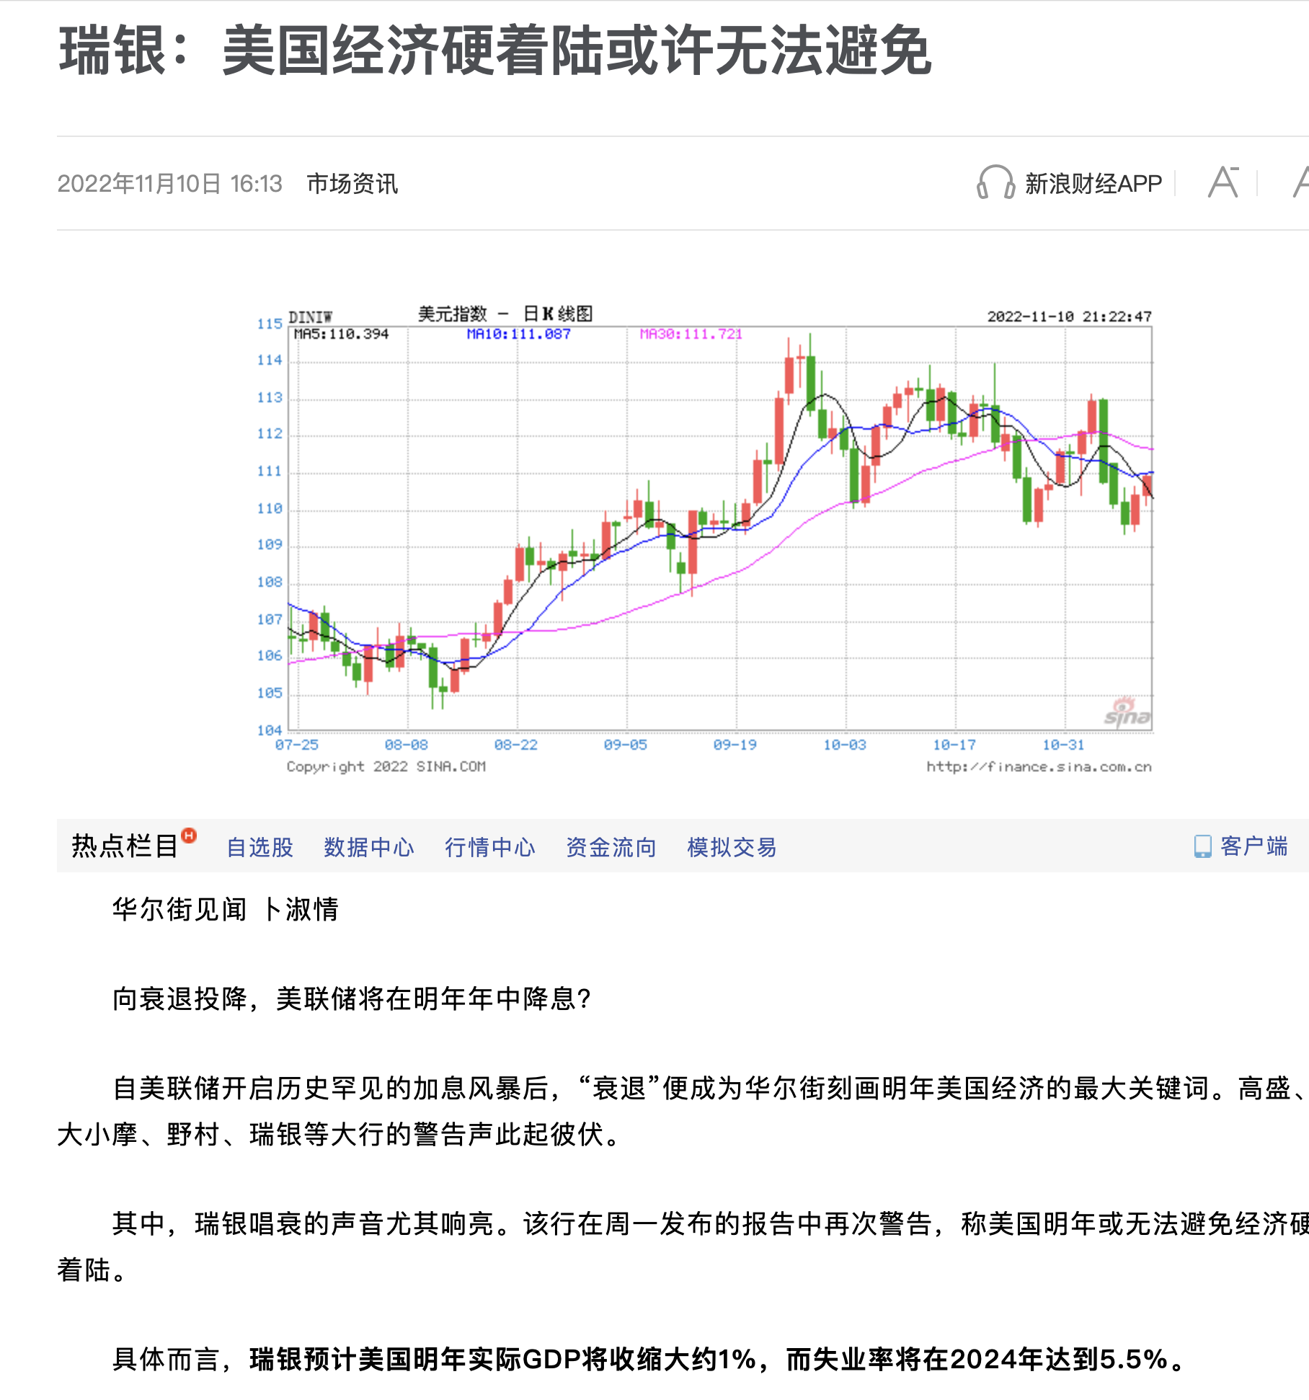Image resolution: width=1309 pixels, height=1400 pixels.
Task: Decrease font size with A- icon
Action: (1224, 182)
